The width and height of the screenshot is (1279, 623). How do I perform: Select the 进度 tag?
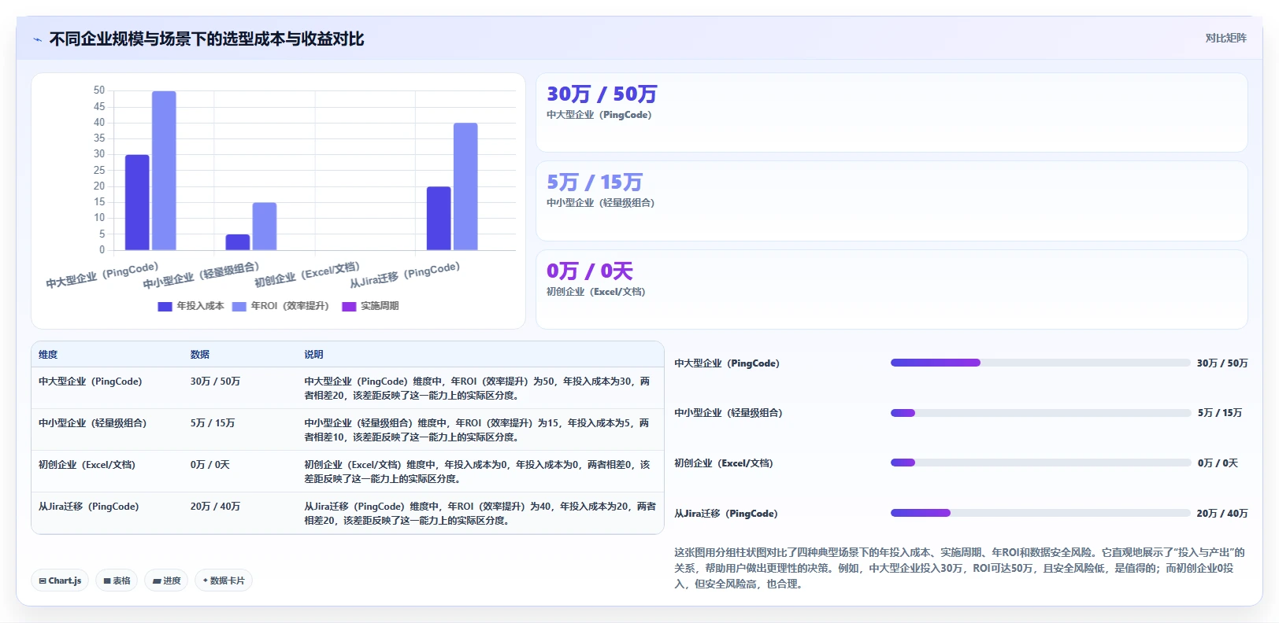(166, 581)
